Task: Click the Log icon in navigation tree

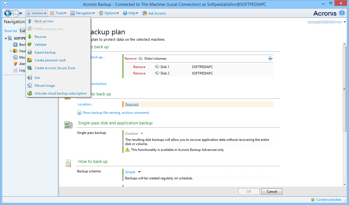Action: coord(15,70)
